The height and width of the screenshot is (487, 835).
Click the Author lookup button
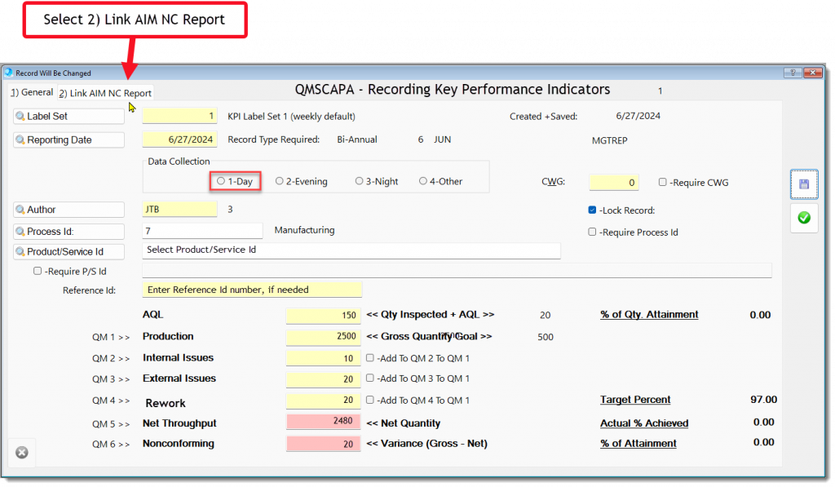68,210
